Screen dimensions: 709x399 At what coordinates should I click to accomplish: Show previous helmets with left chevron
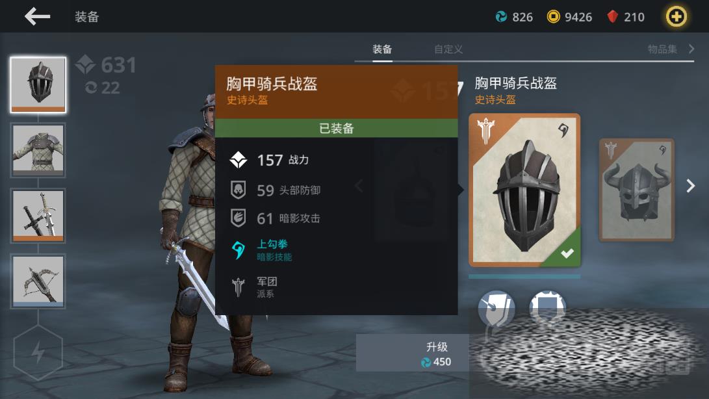click(x=359, y=185)
